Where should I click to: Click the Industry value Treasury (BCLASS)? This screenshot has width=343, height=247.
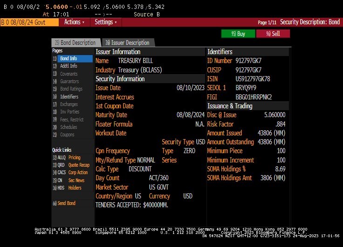[x=140, y=70]
